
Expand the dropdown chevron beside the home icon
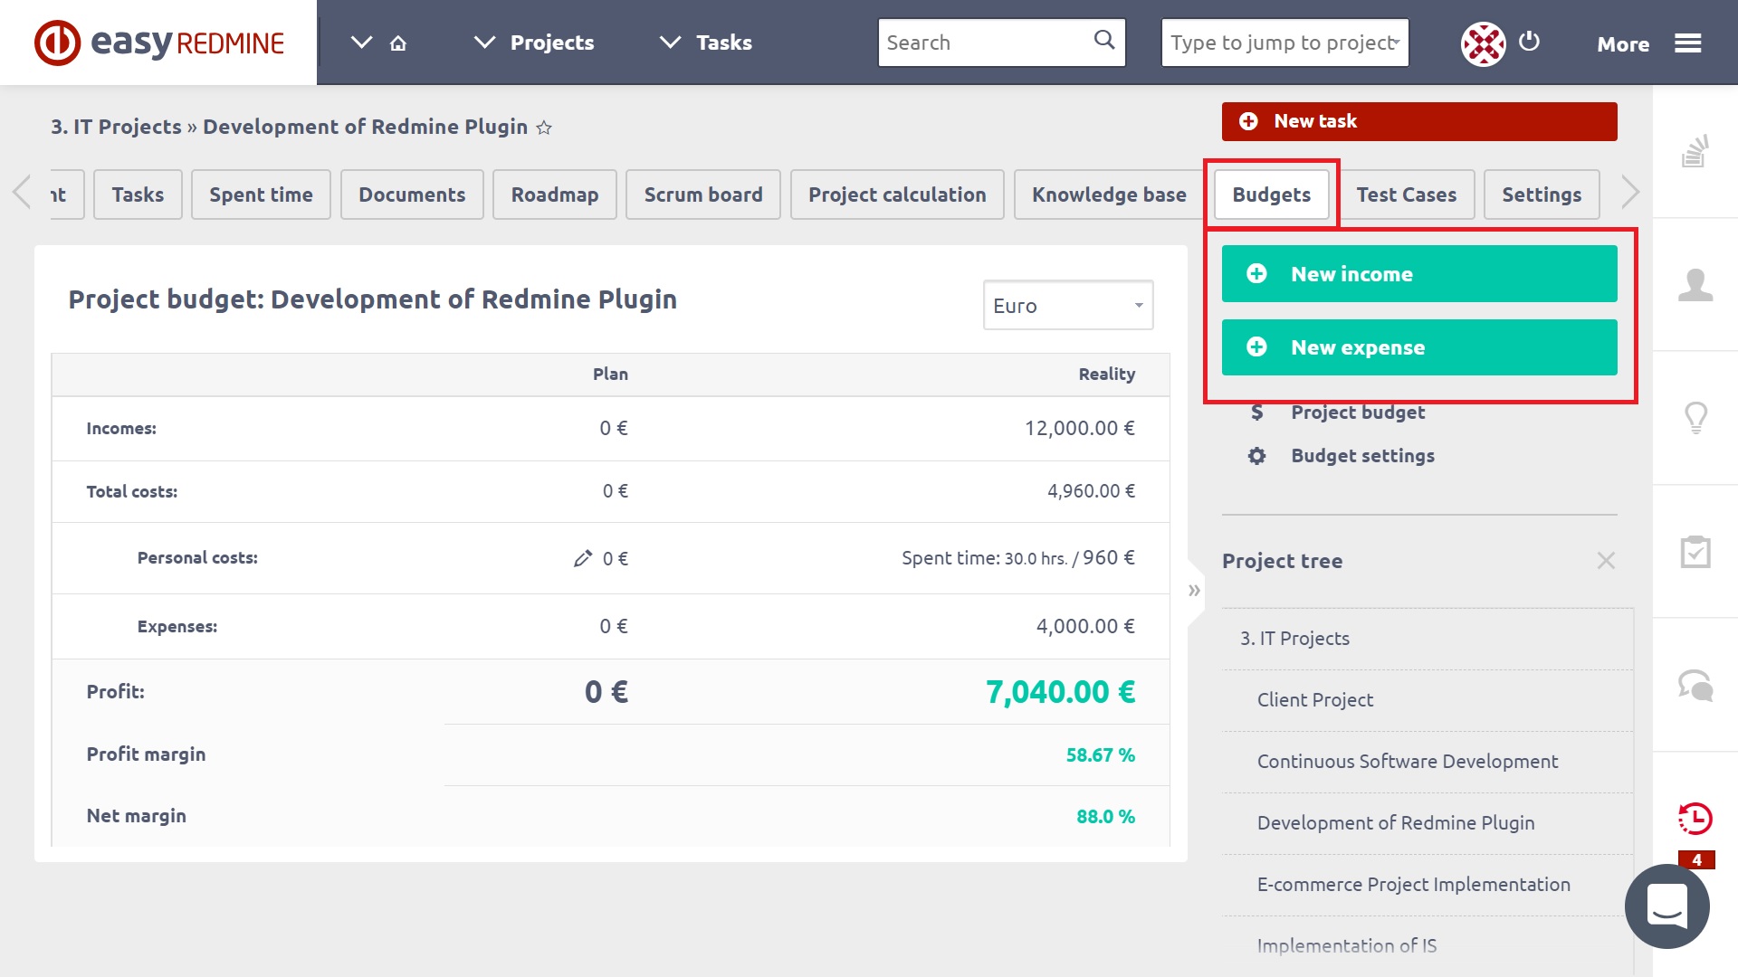coord(361,43)
